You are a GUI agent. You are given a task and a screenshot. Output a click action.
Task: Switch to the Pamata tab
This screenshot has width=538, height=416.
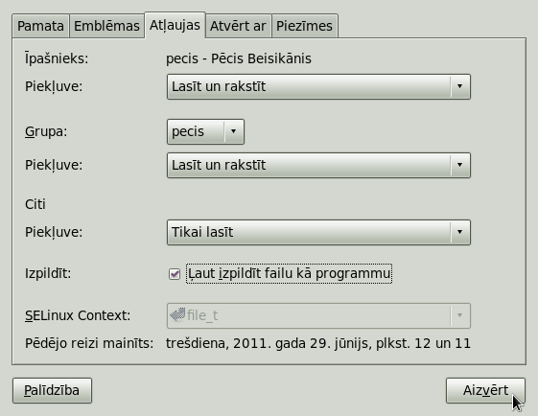[x=40, y=26]
